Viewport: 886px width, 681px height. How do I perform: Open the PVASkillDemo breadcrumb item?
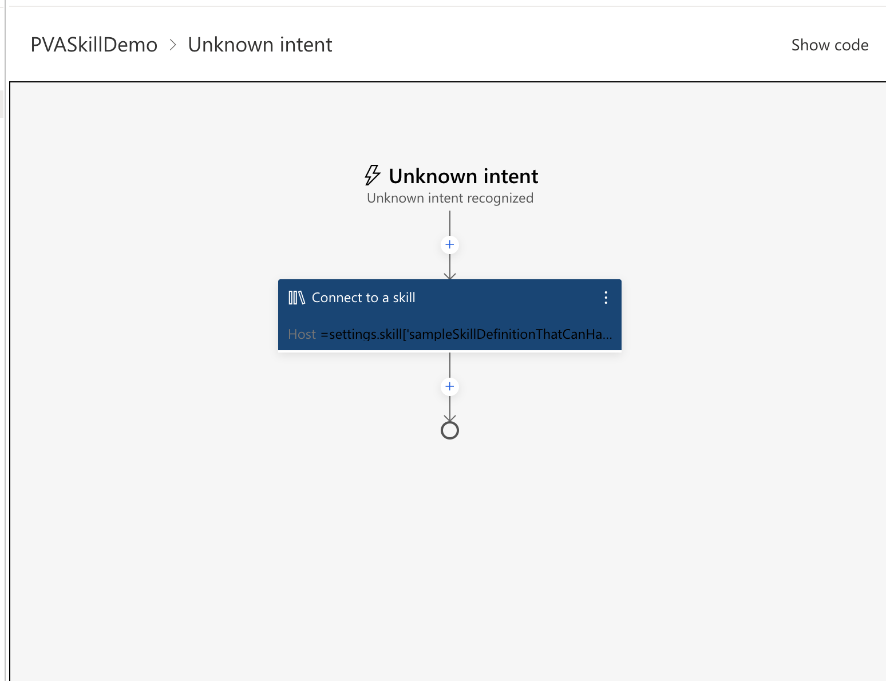pos(94,45)
